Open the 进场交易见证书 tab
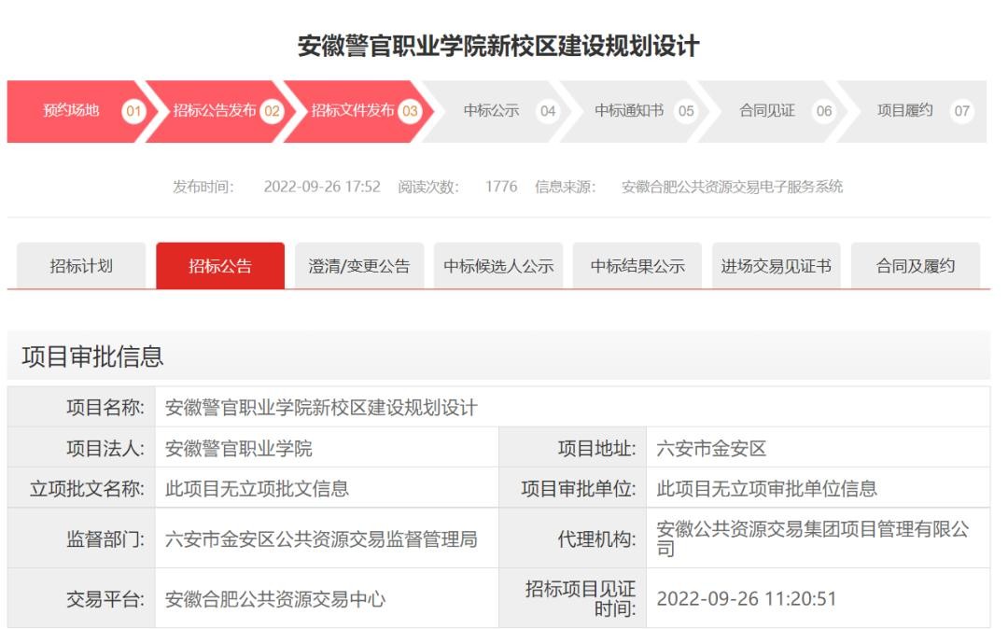This screenshot has width=1008, height=629. 777,266
